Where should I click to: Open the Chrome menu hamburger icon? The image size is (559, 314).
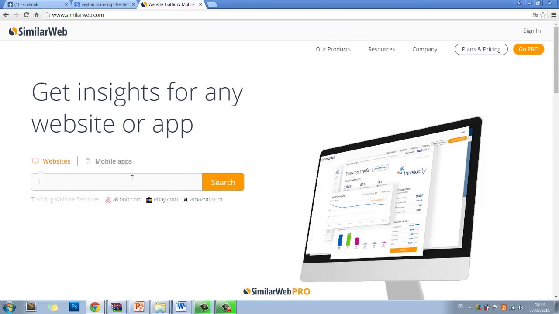553,15
